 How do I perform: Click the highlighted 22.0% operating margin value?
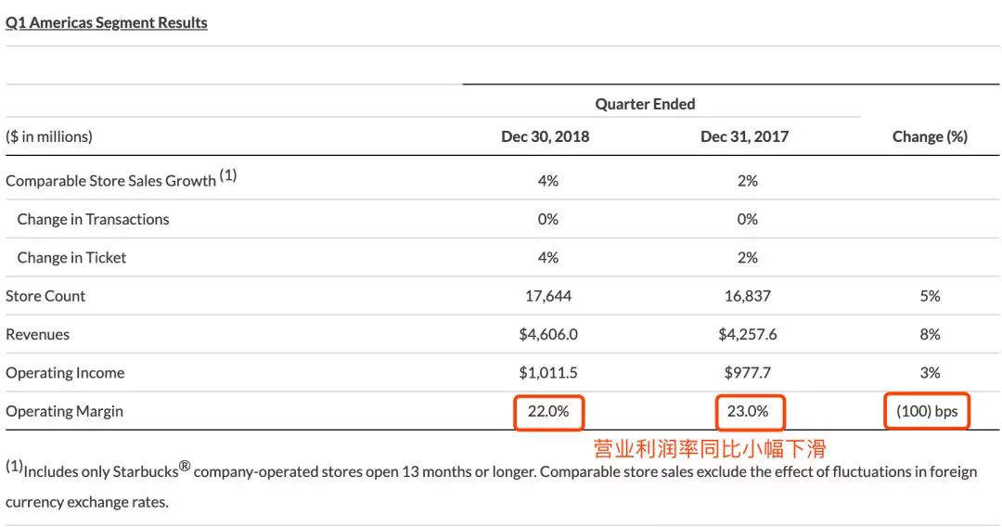tap(548, 411)
